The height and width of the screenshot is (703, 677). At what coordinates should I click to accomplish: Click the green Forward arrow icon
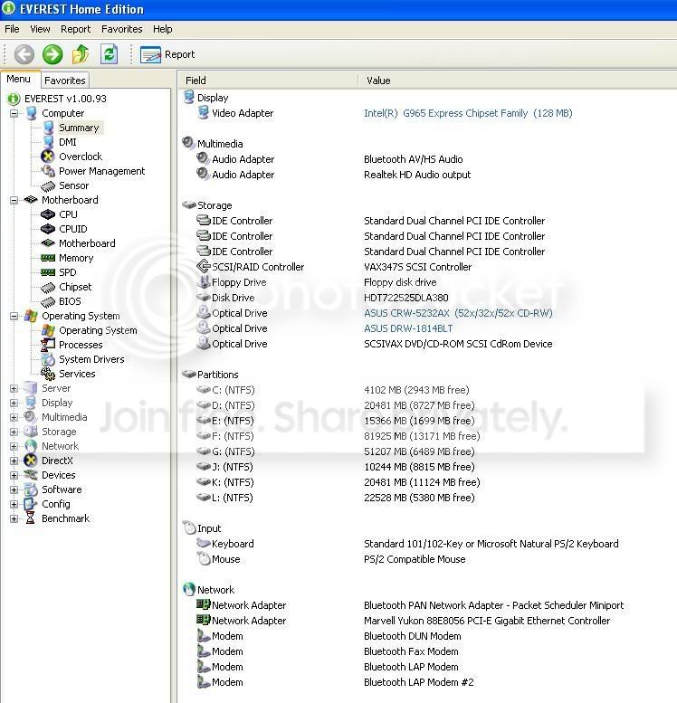tap(52, 54)
